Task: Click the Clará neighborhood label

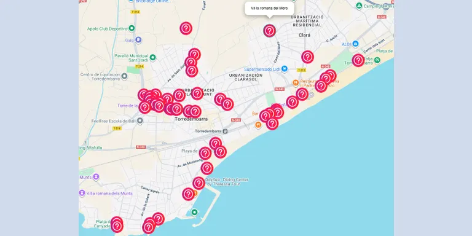Action: [305, 35]
